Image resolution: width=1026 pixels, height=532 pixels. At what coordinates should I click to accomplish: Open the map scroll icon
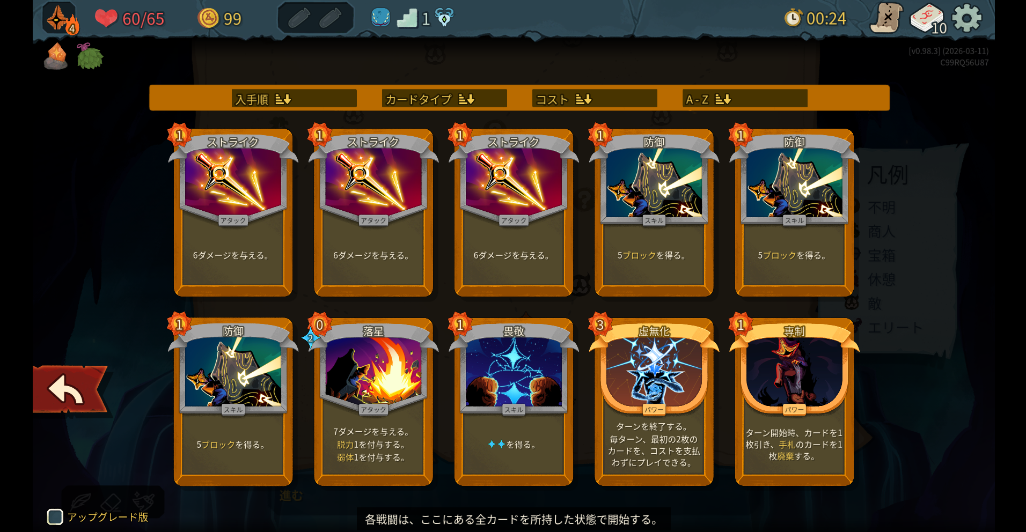[886, 18]
